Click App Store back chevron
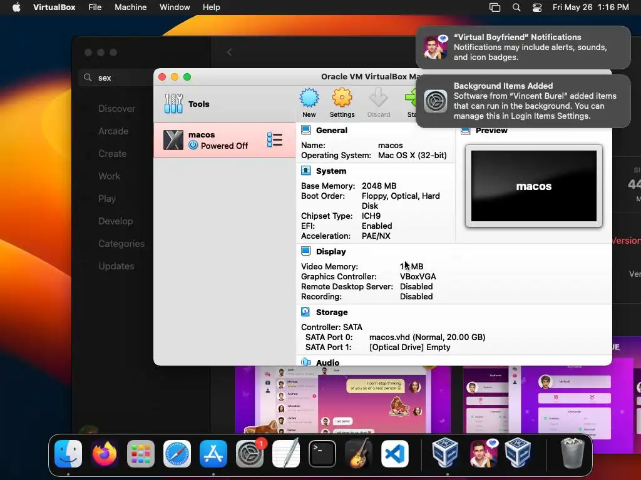 pos(229,52)
